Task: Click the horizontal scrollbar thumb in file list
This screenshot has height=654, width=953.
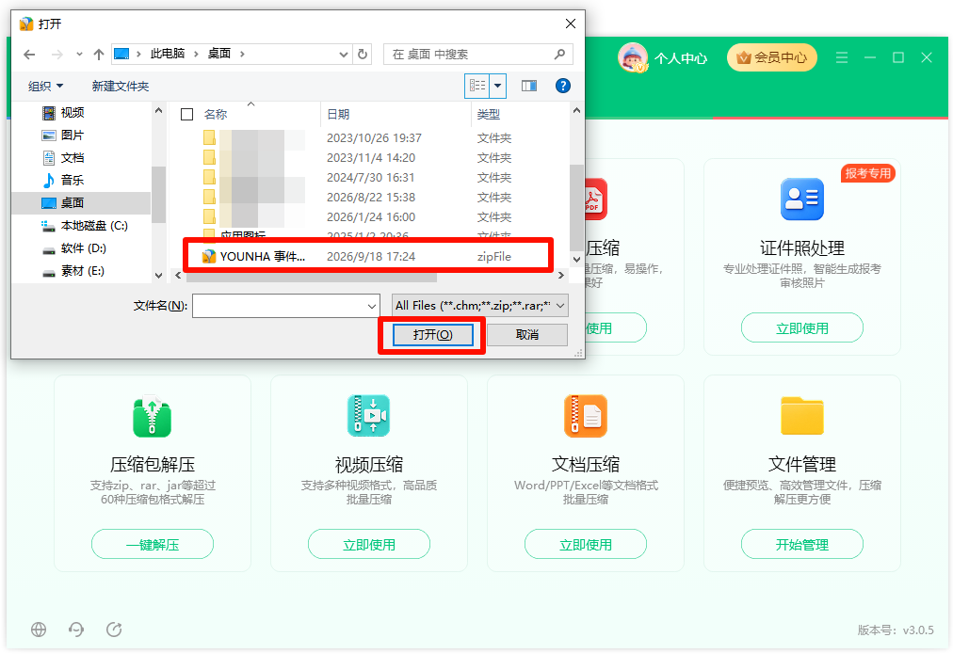Action: (311, 277)
